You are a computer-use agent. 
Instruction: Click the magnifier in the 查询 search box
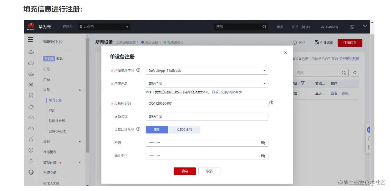344,73
